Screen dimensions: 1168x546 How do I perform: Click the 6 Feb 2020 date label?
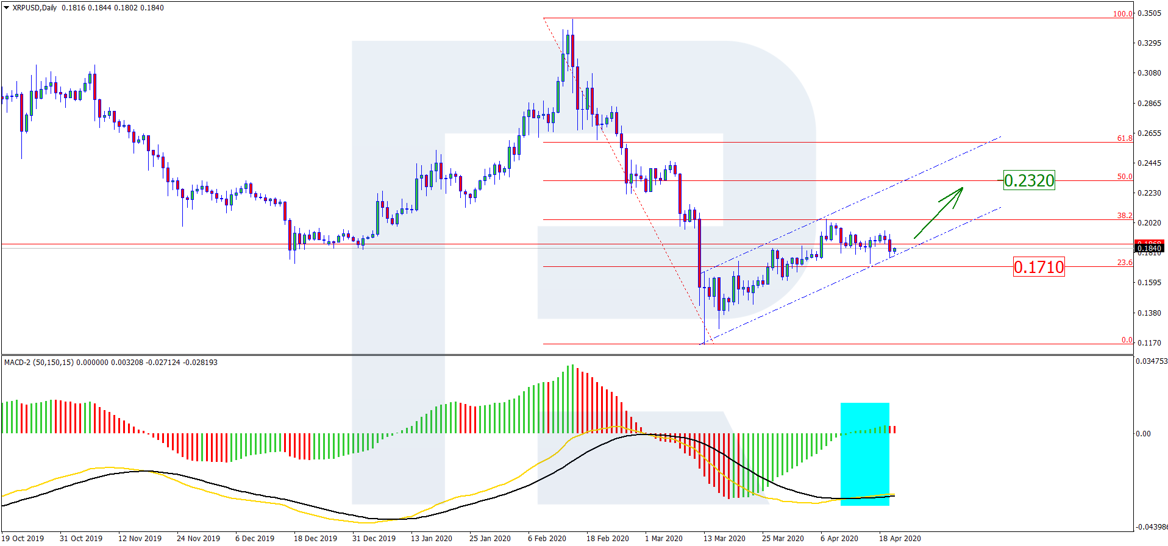point(547,538)
